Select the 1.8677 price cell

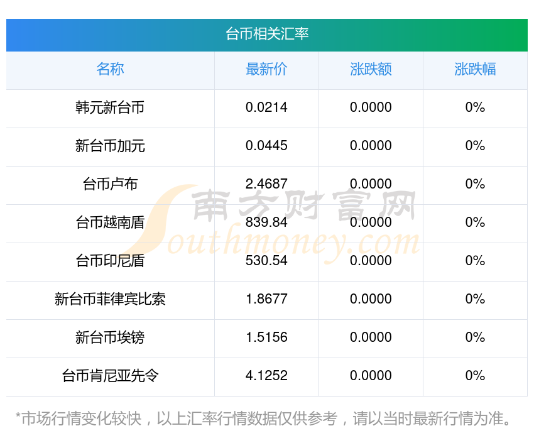(x=266, y=299)
